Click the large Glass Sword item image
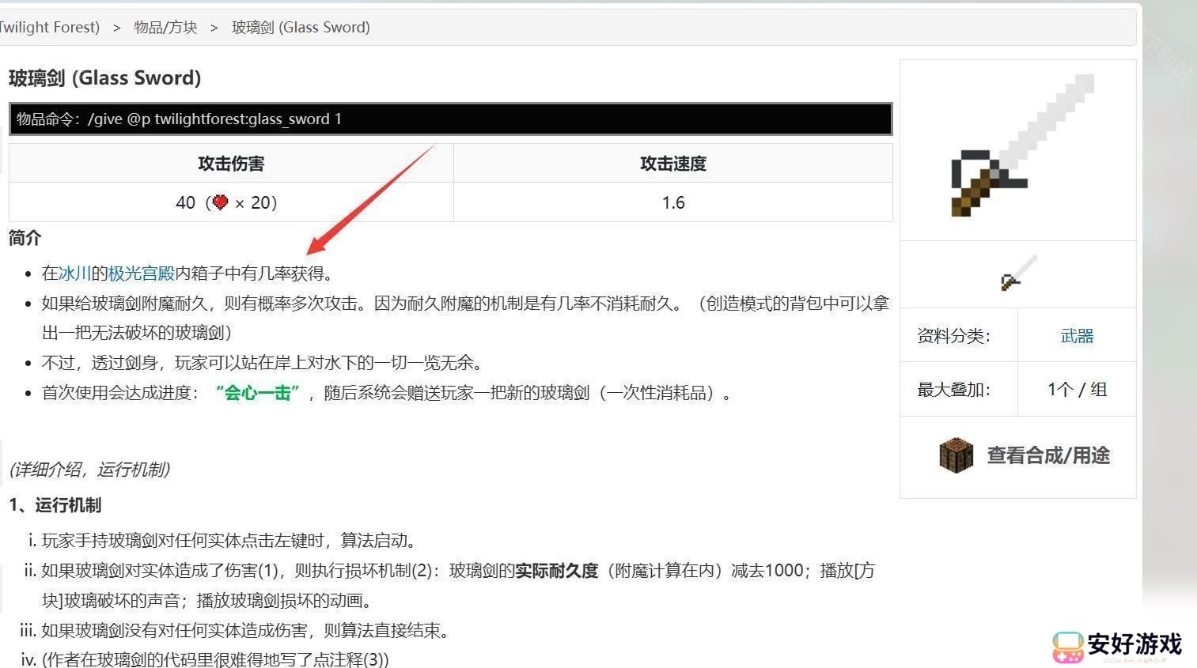The height and width of the screenshot is (668, 1197). [1020, 148]
